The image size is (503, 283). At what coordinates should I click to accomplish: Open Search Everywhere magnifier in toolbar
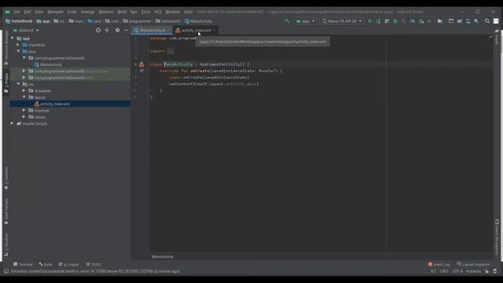pyautogui.click(x=487, y=21)
